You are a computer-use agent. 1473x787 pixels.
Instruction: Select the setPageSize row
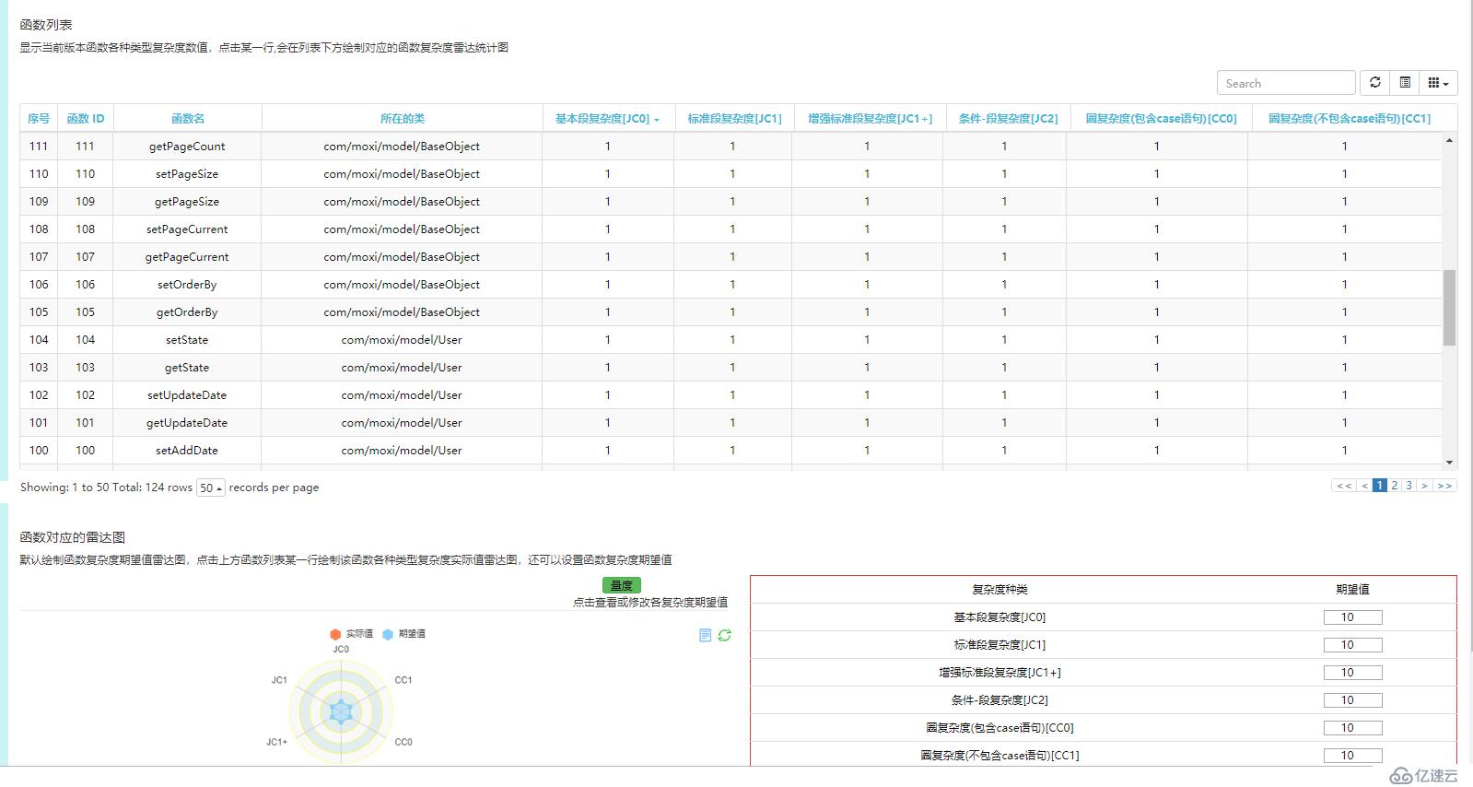(x=731, y=174)
